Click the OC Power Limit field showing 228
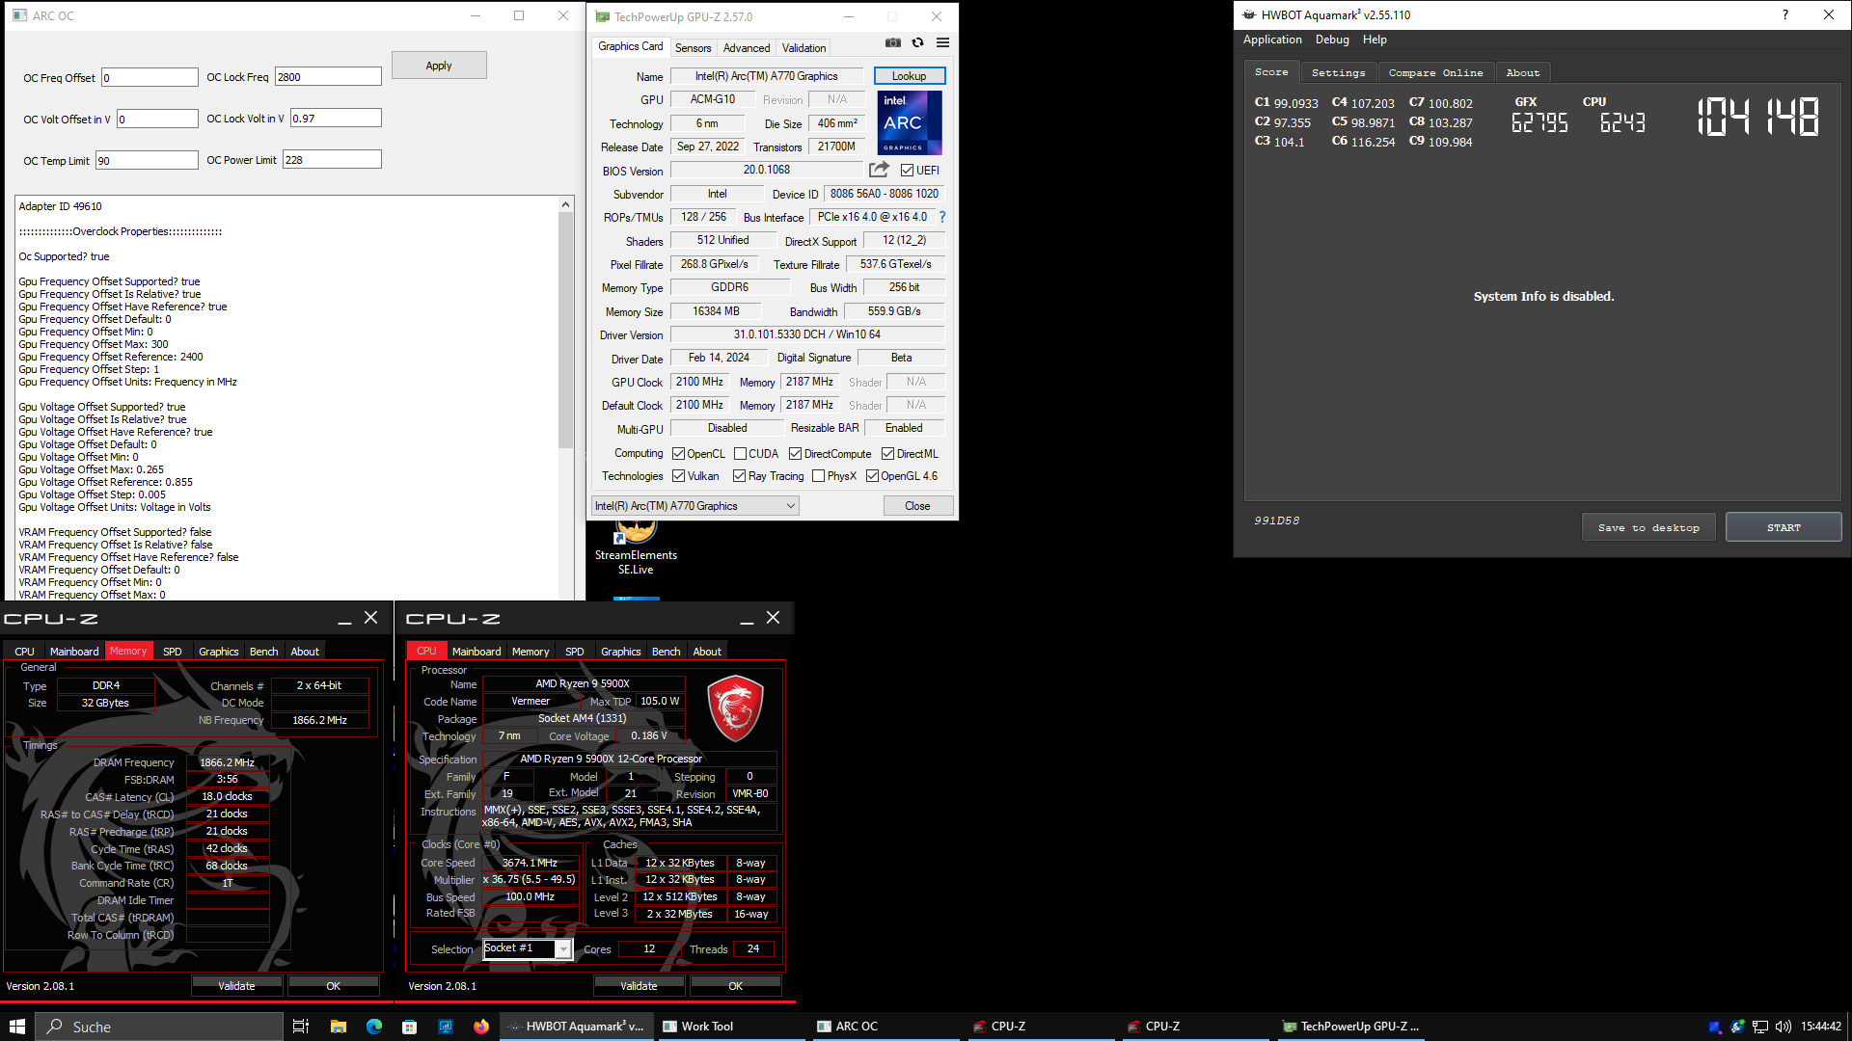Image resolution: width=1852 pixels, height=1041 pixels. pos(332,159)
